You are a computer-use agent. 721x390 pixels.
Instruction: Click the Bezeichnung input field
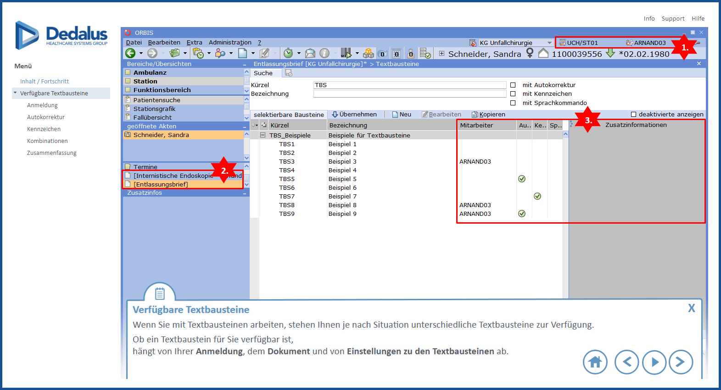[x=409, y=94]
